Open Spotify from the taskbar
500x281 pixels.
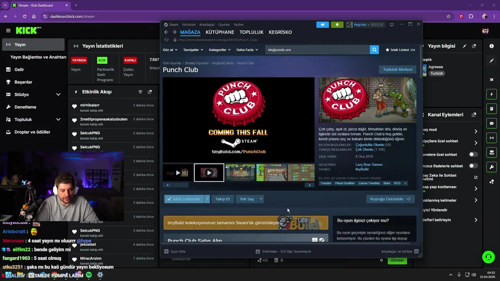pyautogui.click(x=89, y=275)
